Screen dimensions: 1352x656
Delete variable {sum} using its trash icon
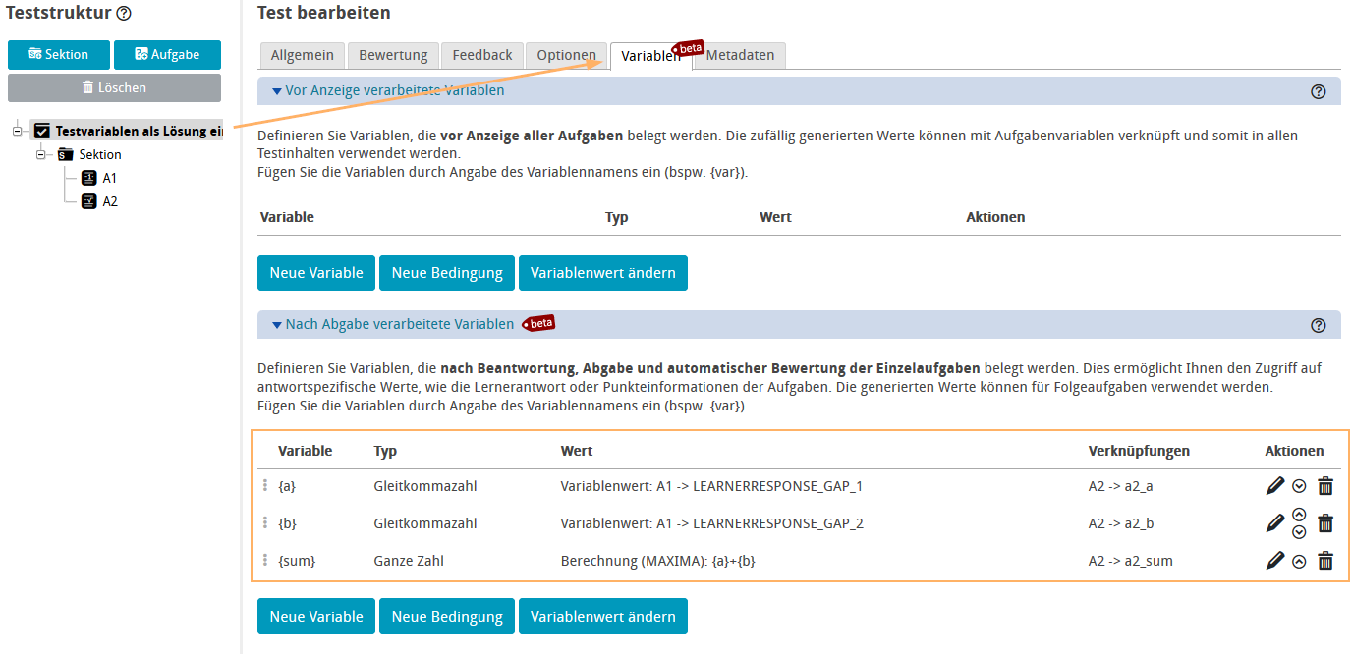tap(1325, 562)
